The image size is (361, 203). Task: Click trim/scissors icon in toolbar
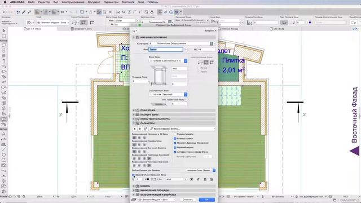[x=118, y=12]
